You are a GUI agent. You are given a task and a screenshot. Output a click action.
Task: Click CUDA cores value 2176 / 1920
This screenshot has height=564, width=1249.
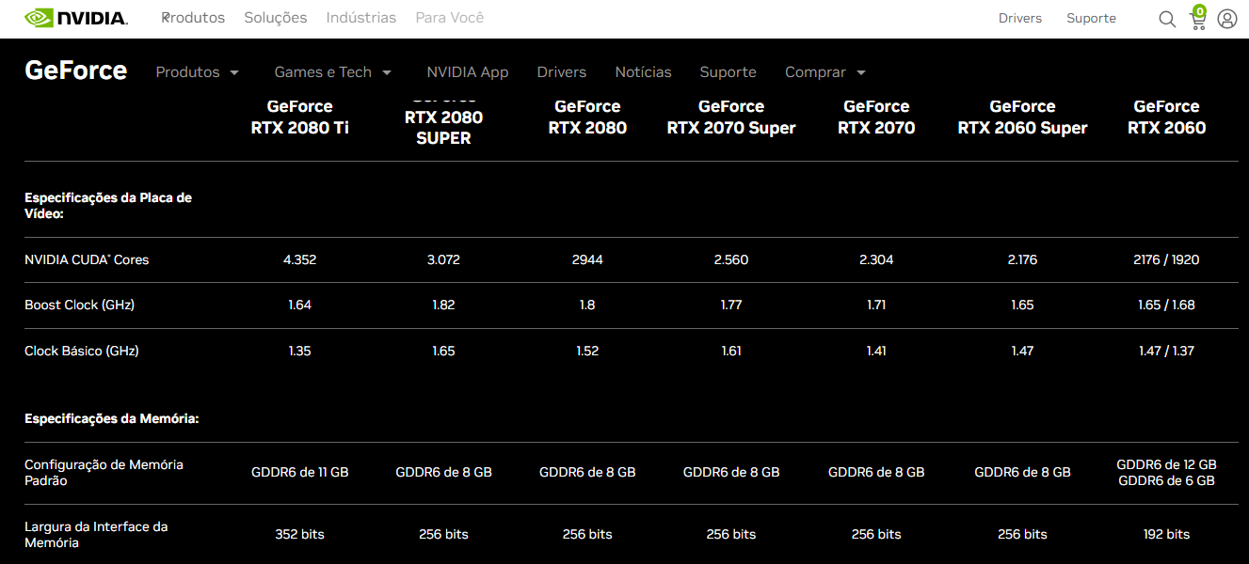point(1166,259)
